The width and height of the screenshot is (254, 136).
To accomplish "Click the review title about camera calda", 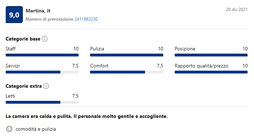I will (x=86, y=116).
